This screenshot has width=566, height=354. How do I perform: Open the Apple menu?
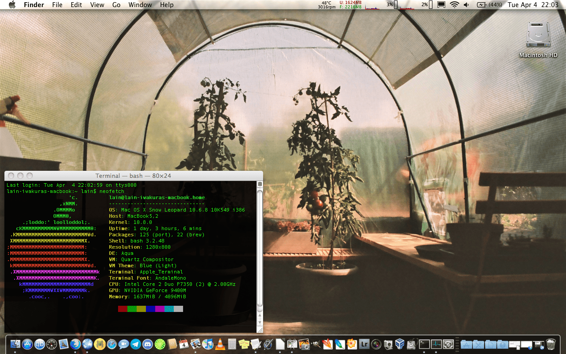[x=12, y=5]
